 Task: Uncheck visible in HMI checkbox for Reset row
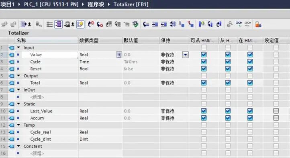[250, 69]
